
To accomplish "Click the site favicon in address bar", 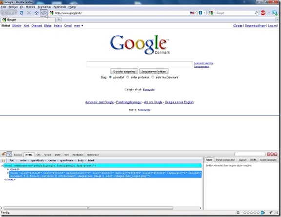I will tap(52, 13).
